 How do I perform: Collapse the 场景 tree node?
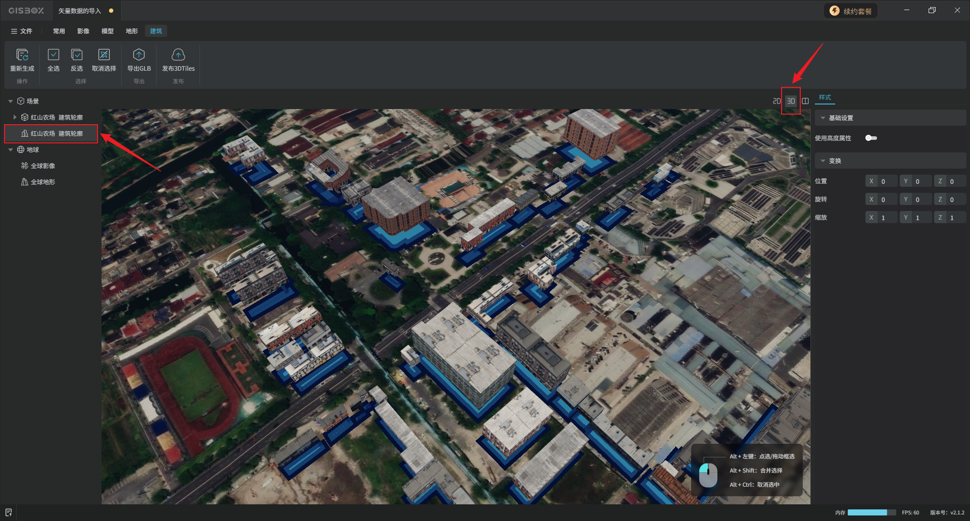pyautogui.click(x=11, y=101)
